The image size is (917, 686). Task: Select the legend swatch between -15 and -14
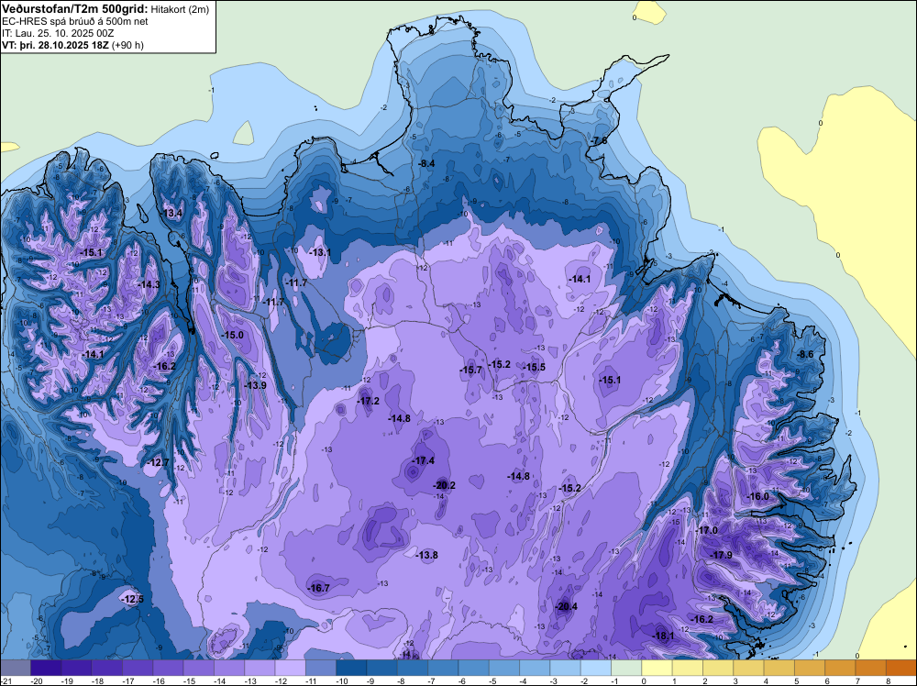198,669
